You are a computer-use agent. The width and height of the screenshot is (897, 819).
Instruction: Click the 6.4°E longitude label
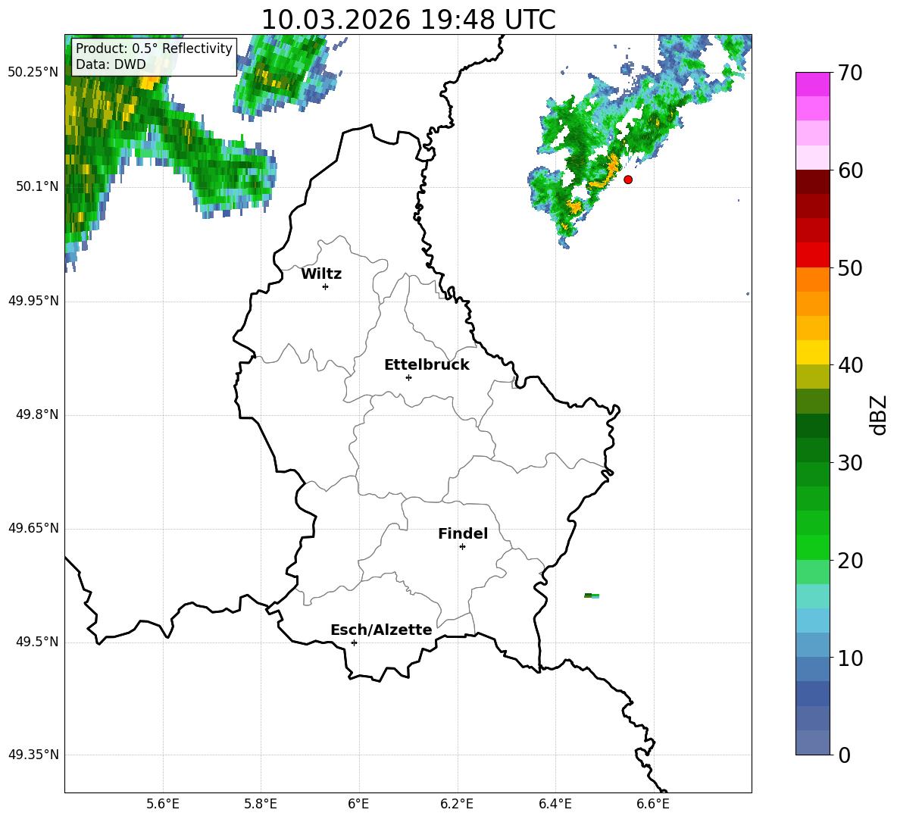click(555, 804)
